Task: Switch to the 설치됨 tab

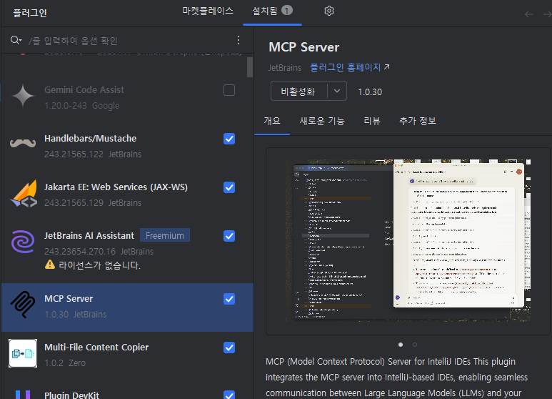Action: (272, 11)
